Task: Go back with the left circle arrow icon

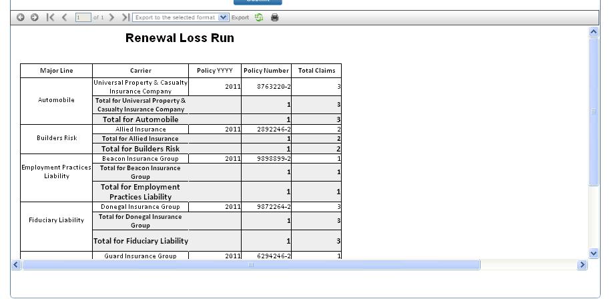Action: (x=21, y=17)
